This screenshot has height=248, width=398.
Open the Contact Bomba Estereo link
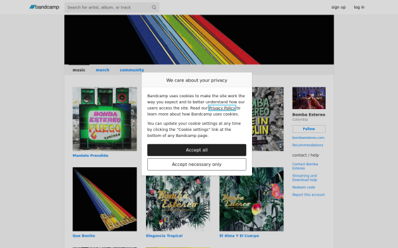tap(305, 166)
